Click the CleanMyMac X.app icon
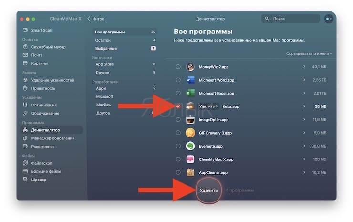This screenshot has width=353, height=222. 190,159
